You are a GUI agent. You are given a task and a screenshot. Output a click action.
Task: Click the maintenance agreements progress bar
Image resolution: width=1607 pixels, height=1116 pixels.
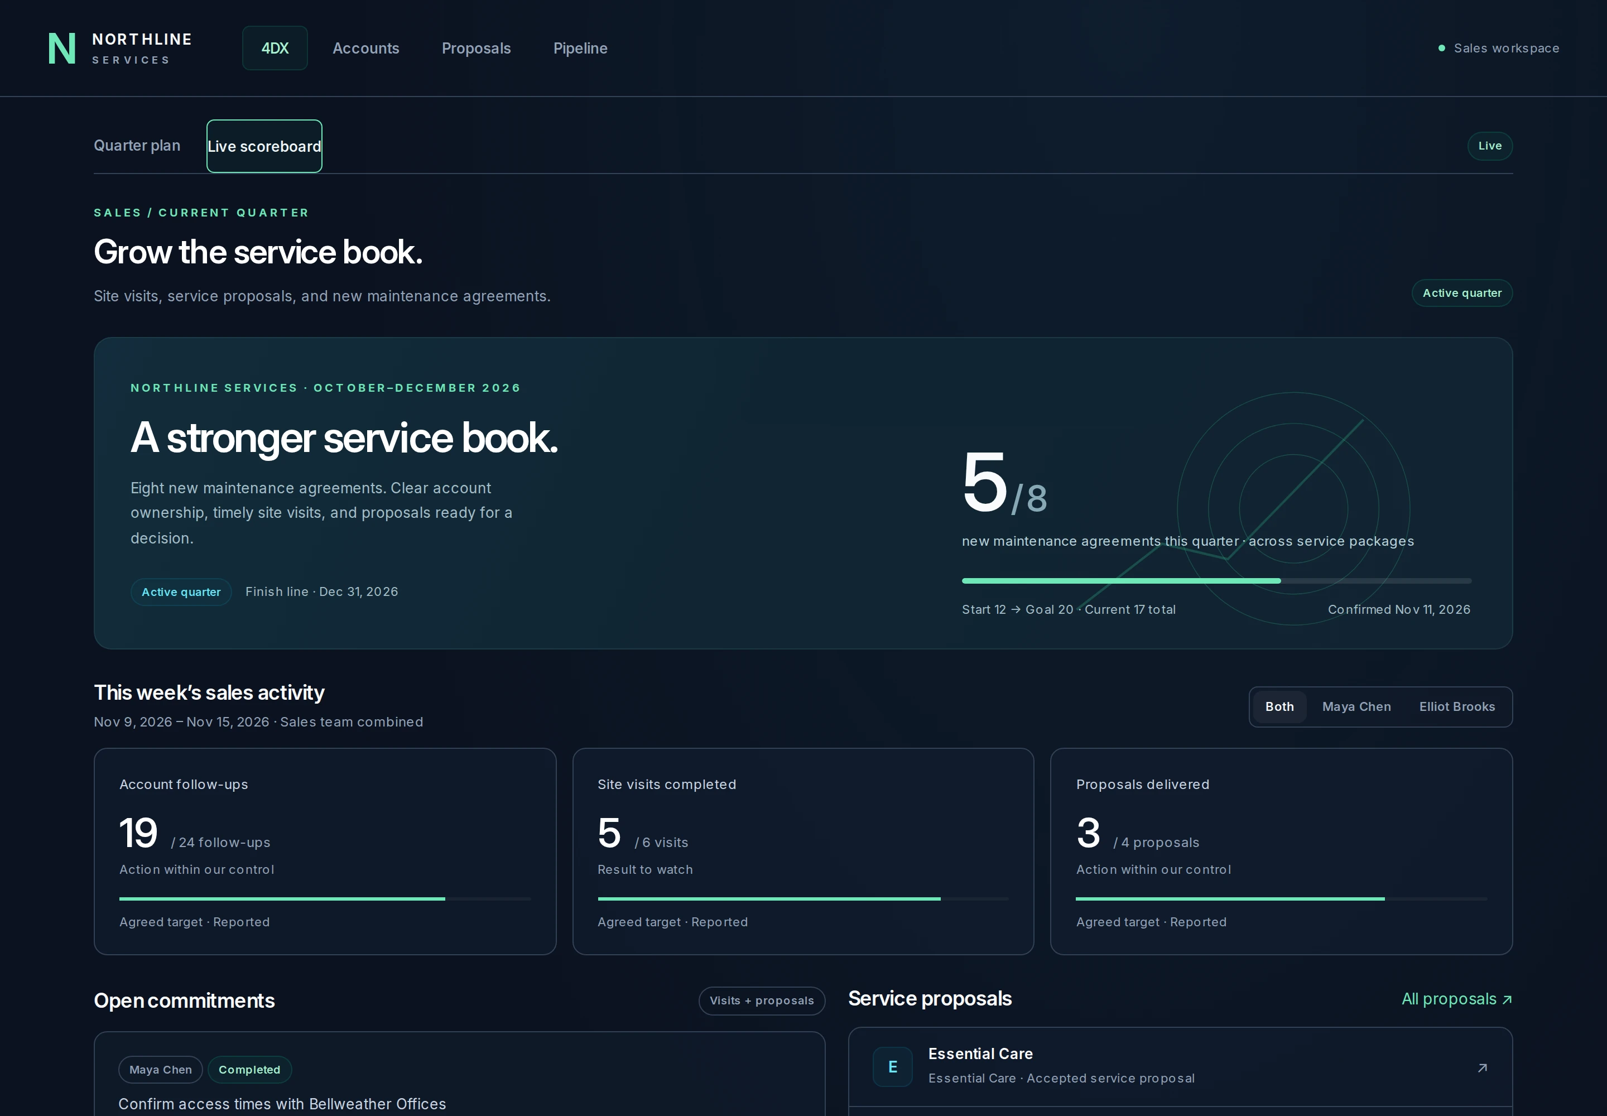click(1216, 581)
